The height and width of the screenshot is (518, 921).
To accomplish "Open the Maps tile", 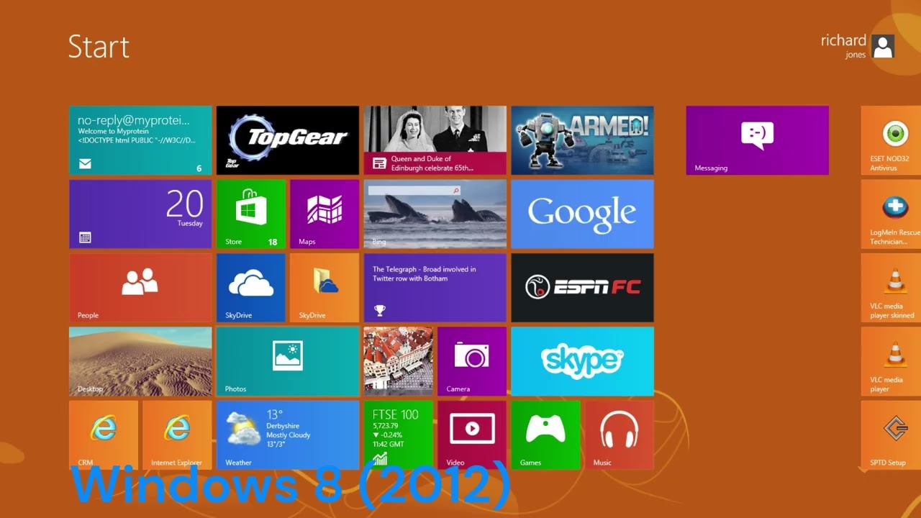I will pos(325,214).
